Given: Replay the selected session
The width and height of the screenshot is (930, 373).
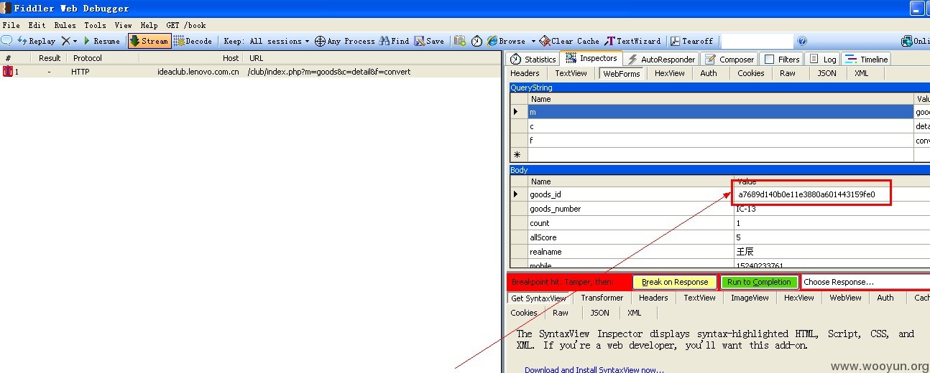Looking at the screenshot, I should point(36,41).
